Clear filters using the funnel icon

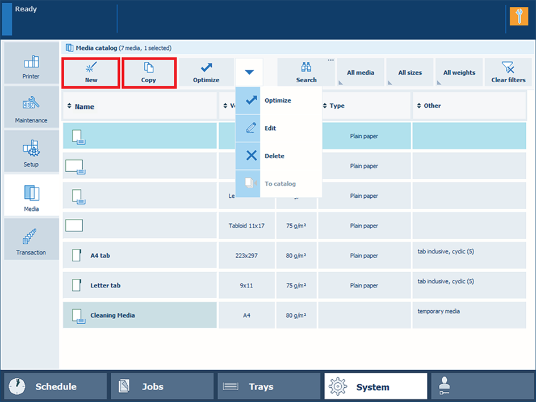point(507,73)
